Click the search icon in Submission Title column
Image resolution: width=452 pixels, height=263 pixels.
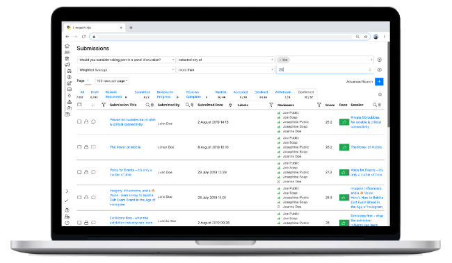click(147, 105)
